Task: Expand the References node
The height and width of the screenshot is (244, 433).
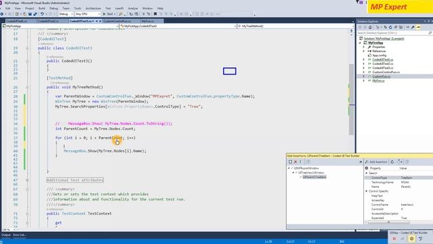Action: click(364, 52)
